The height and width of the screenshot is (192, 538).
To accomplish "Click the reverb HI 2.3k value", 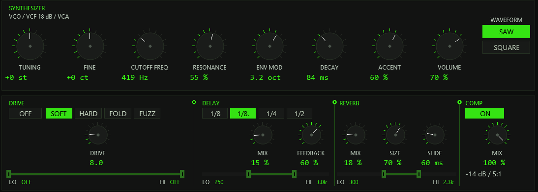I will [x=448, y=182].
